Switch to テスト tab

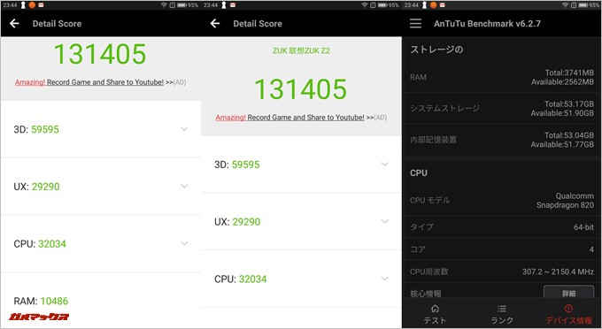pyautogui.click(x=435, y=315)
